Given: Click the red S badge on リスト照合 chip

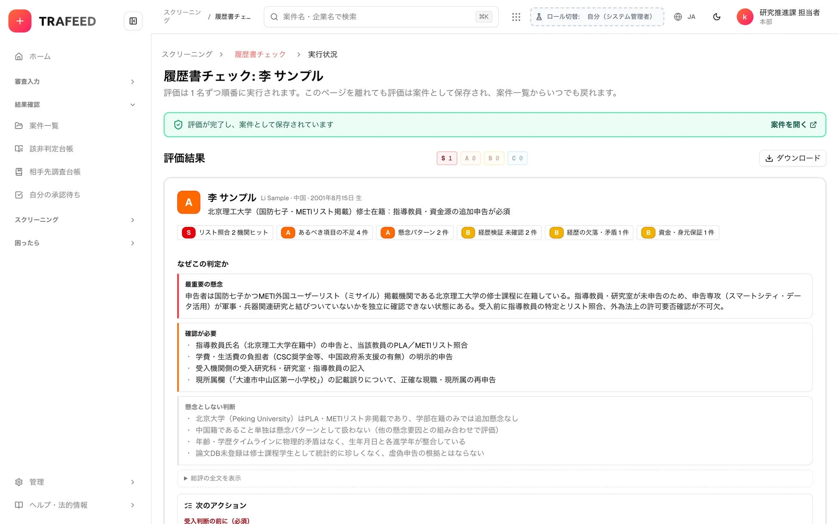Looking at the screenshot, I should point(188,233).
